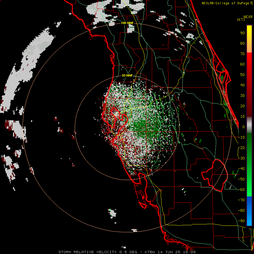Pick the yellow segment at the top of the color bar

[249, 39]
